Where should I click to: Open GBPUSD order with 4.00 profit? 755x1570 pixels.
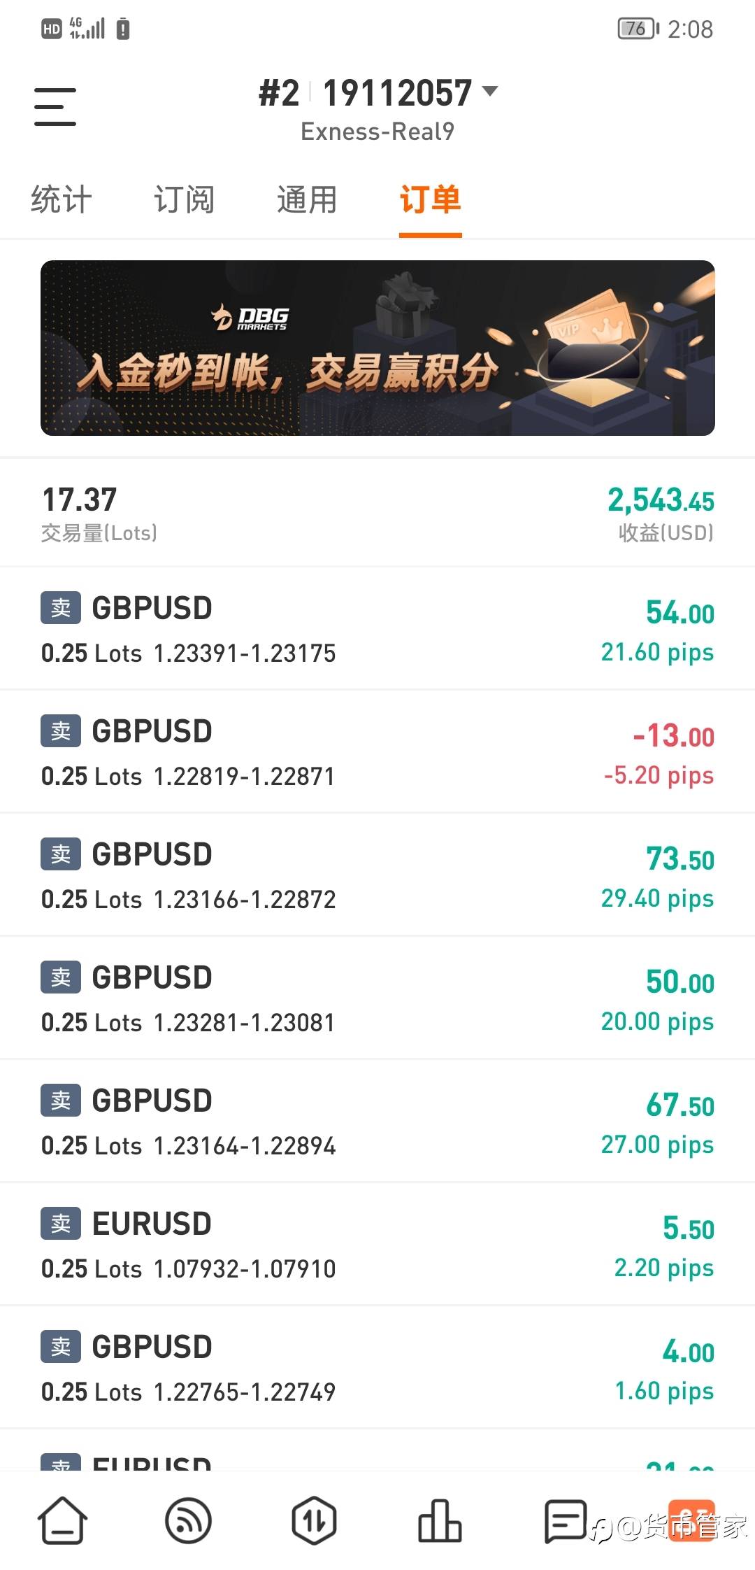377,1367
